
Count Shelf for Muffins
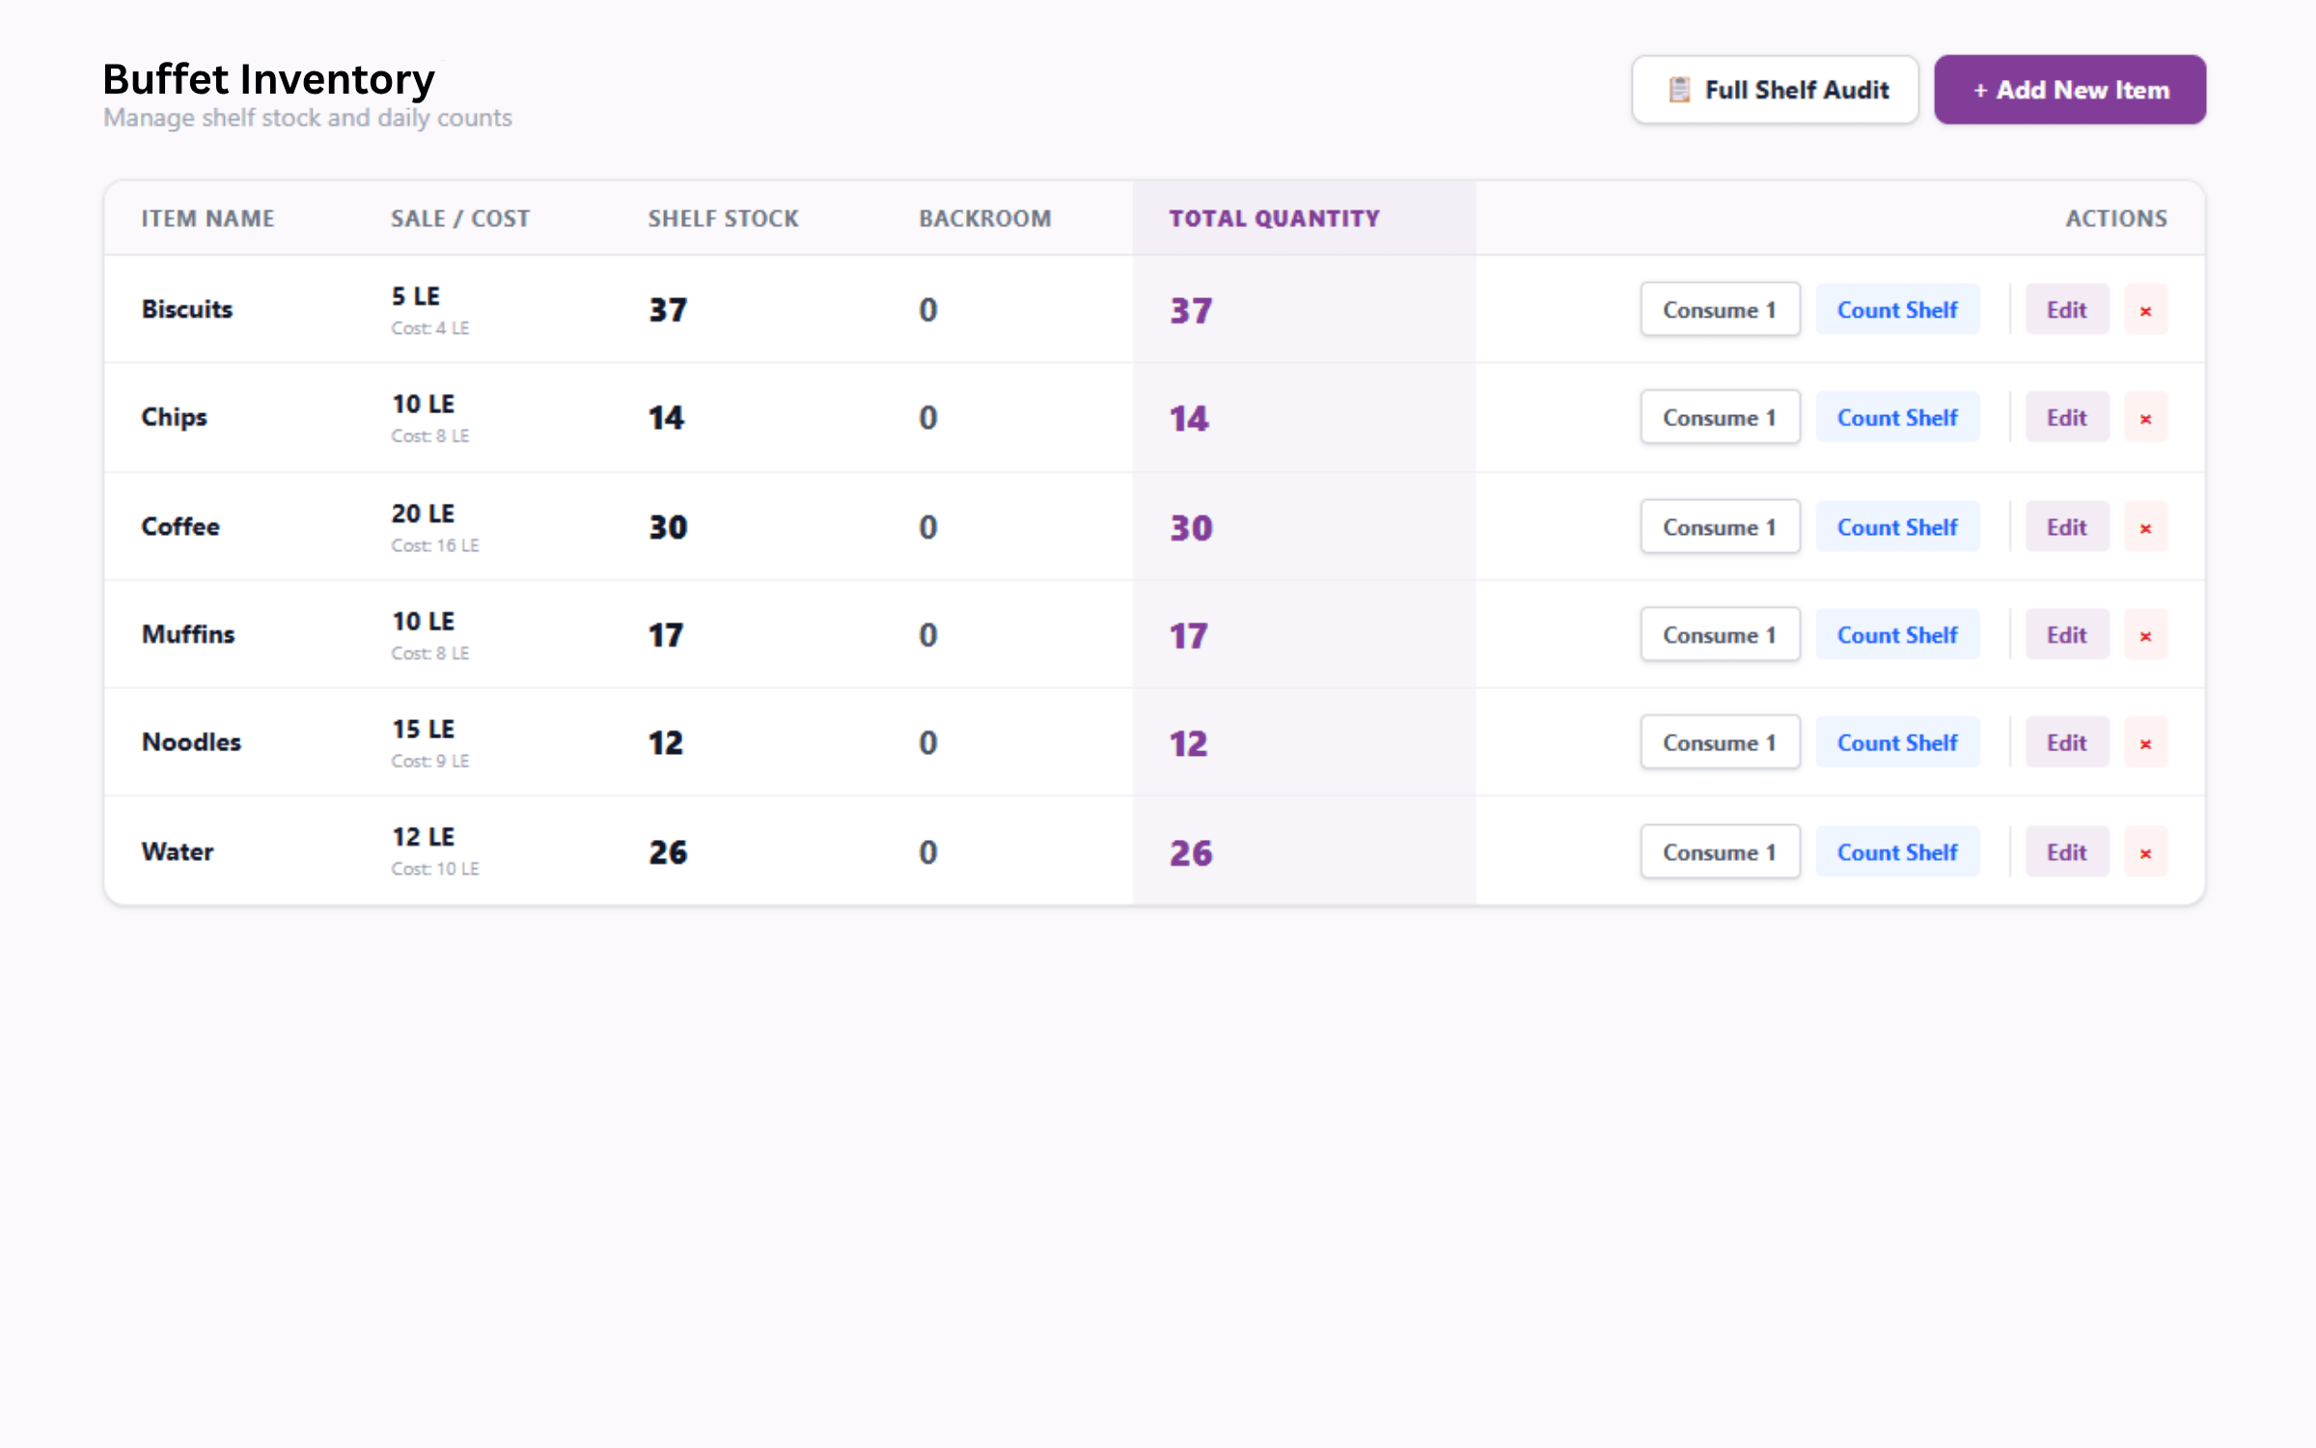click(1897, 635)
